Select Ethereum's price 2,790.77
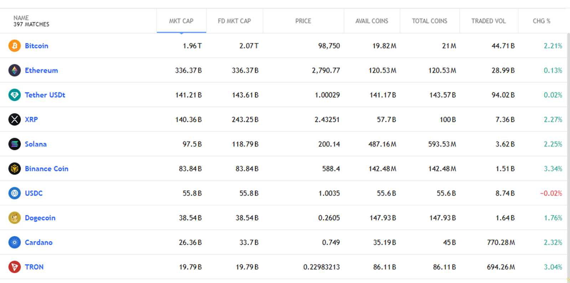This screenshot has width=570, height=283. pos(326,70)
